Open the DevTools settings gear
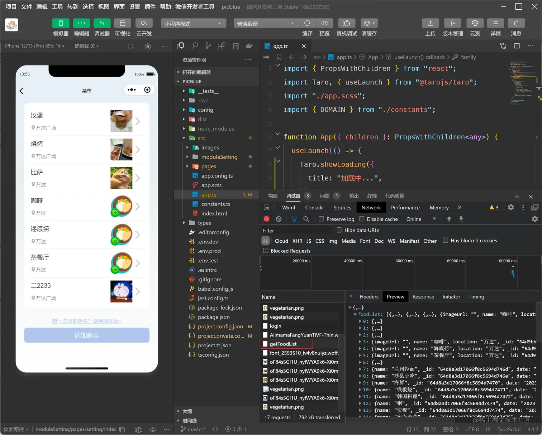This screenshot has width=542, height=435. [511, 207]
